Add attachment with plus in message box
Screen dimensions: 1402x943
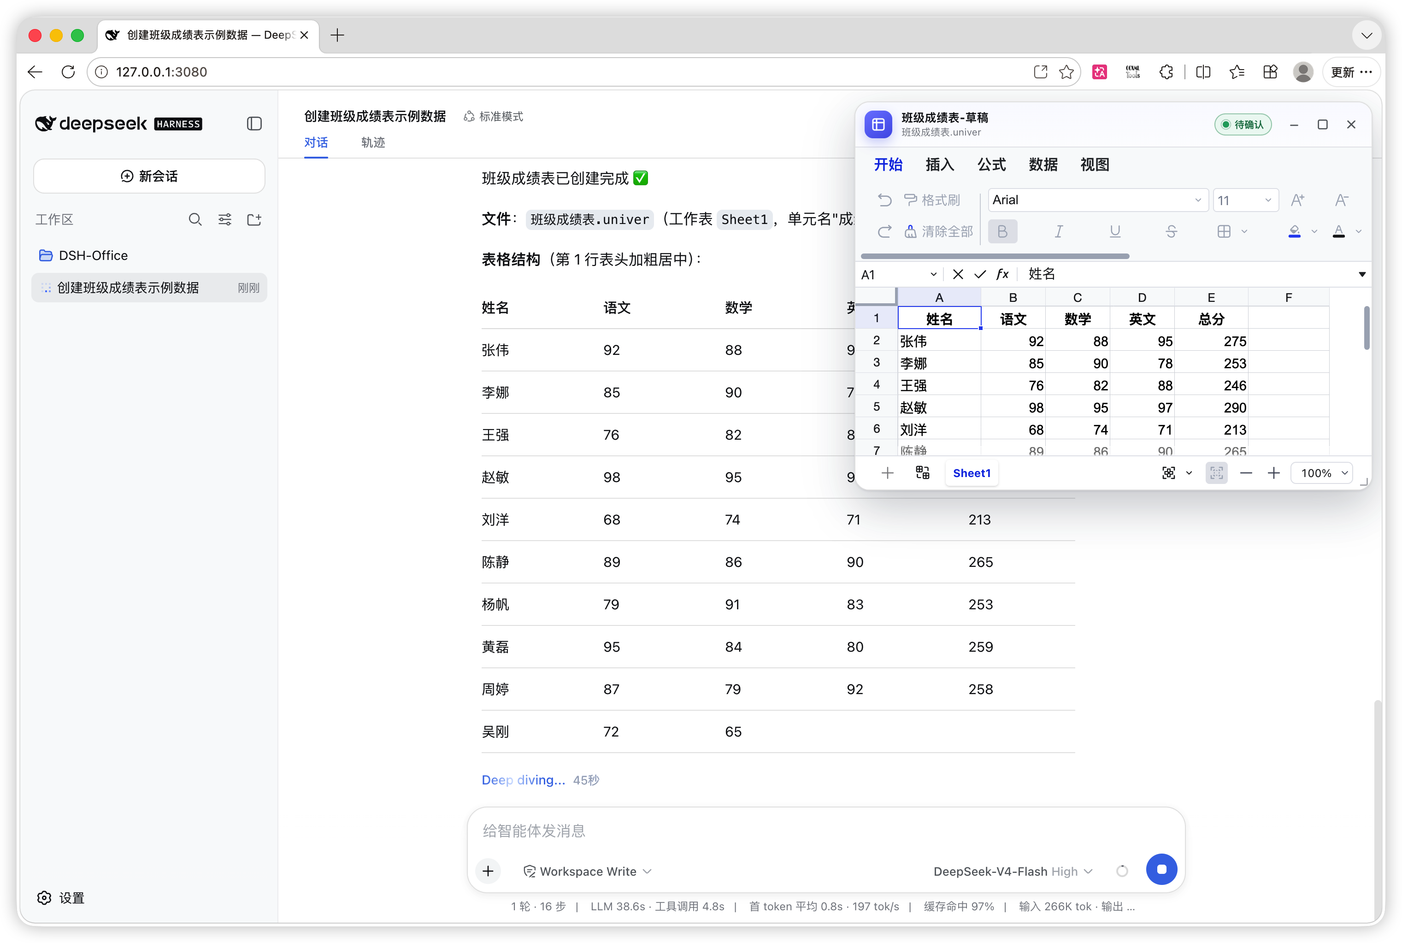[x=488, y=872]
